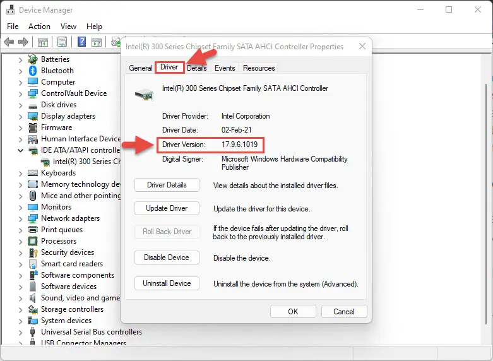Expand the System devices node
The width and height of the screenshot is (493, 361).
click(20, 321)
